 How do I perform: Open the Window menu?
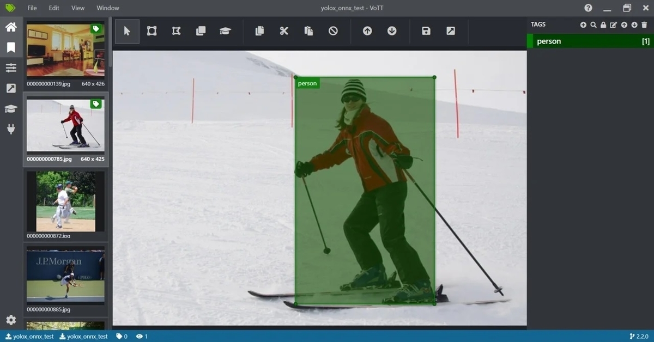(108, 8)
